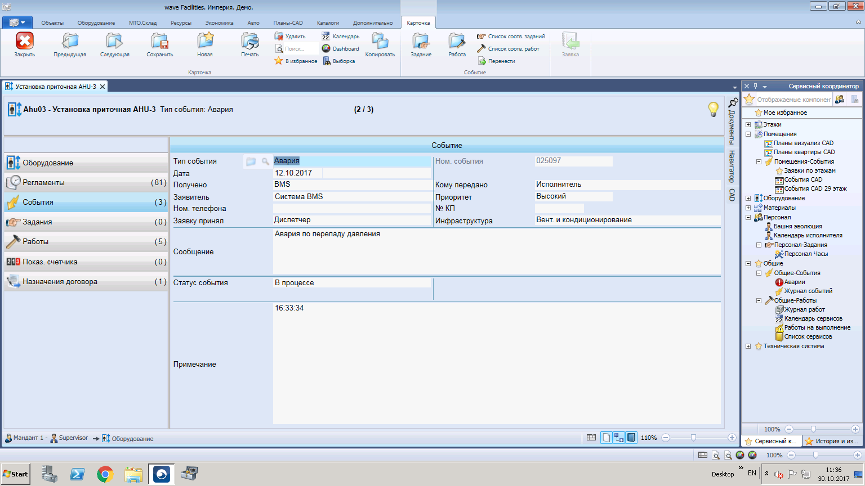Click the Копировать card icon
The width and height of the screenshot is (865, 486).
[380, 41]
